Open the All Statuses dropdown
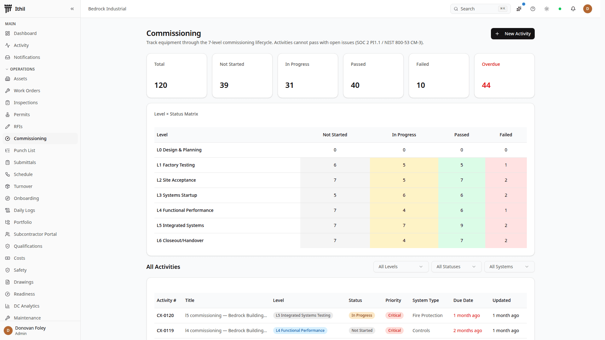 coord(456,267)
